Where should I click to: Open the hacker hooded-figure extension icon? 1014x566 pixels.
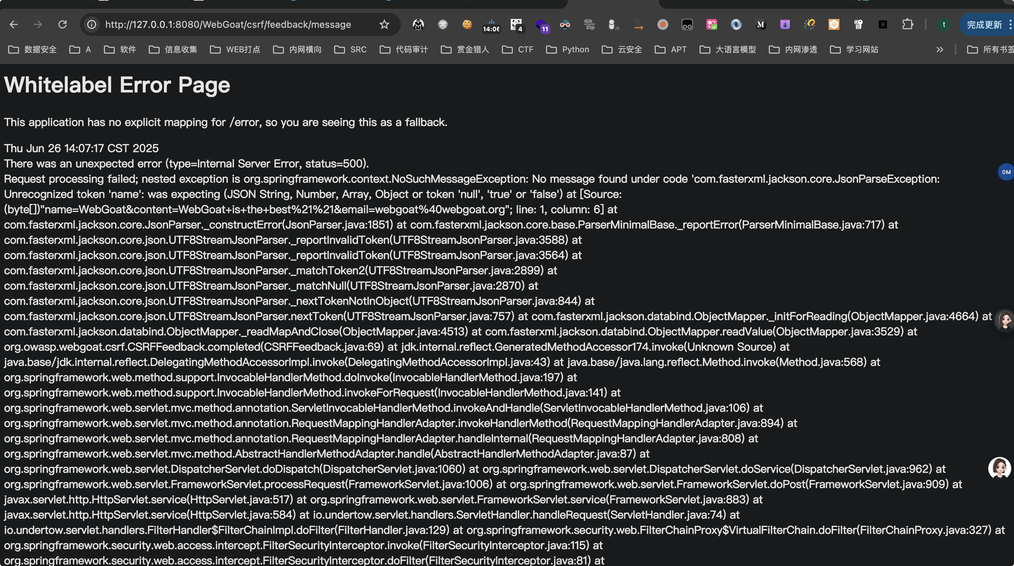point(418,24)
